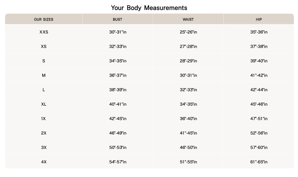The height and width of the screenshot is (177, 298).
Task: Select the 3X size label
Action: click(x=44, y=147)
